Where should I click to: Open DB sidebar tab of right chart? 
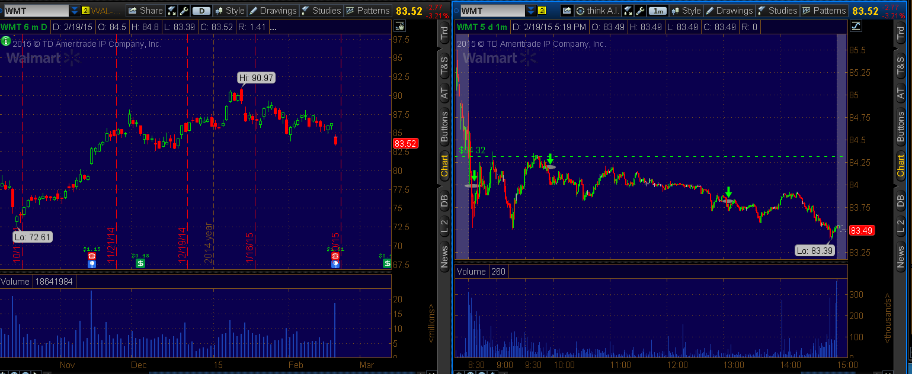coord(901,201)
